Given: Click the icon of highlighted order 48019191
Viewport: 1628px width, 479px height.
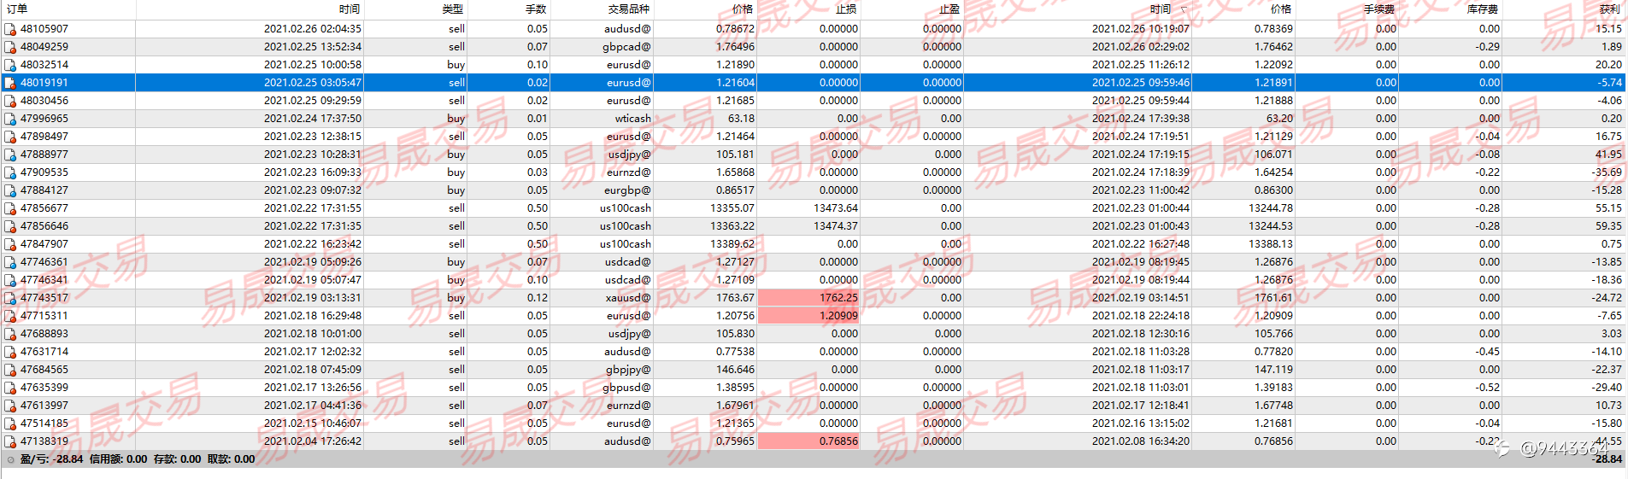Looking at the screenshot, I should pos(10,83).
